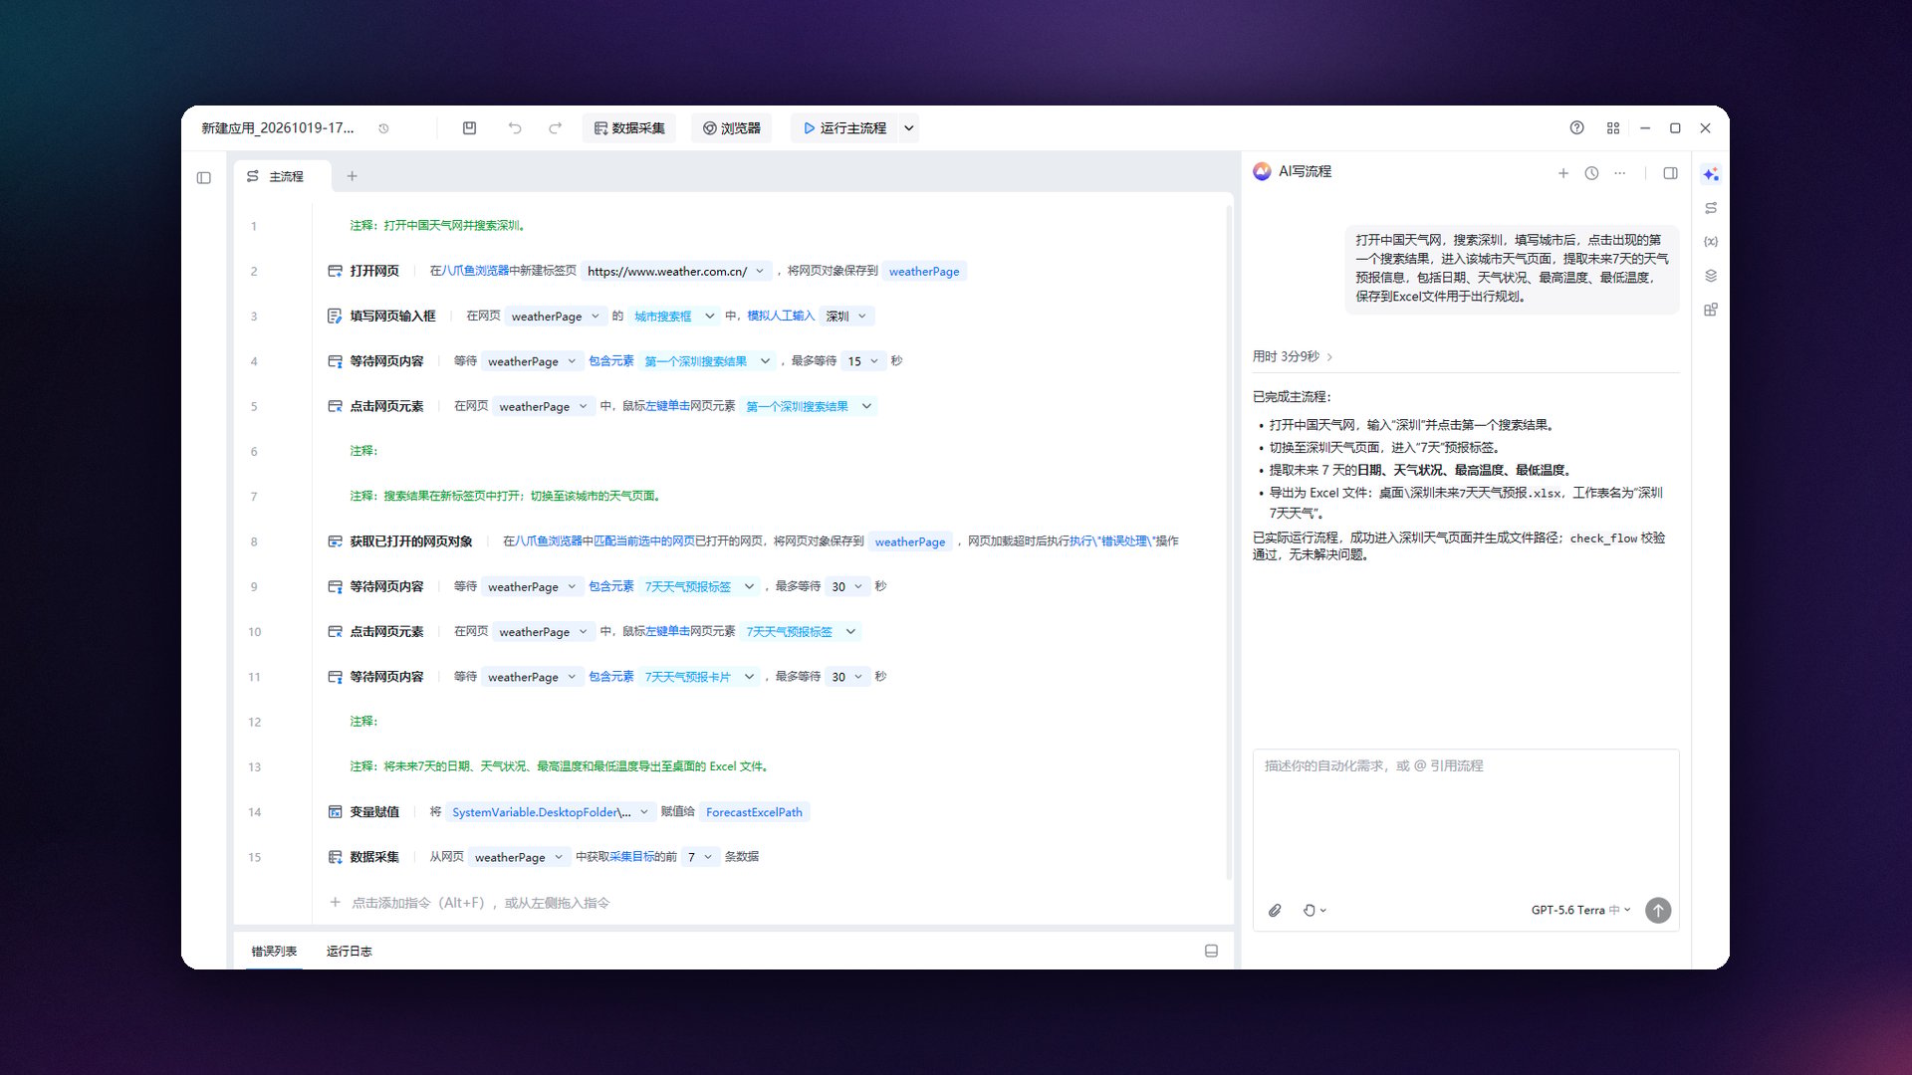Image resolution: width=1912 pixels, height=1075 pixels.
Task: Click the 数据采集 toolbar button
Action: [x=629, y=127]
